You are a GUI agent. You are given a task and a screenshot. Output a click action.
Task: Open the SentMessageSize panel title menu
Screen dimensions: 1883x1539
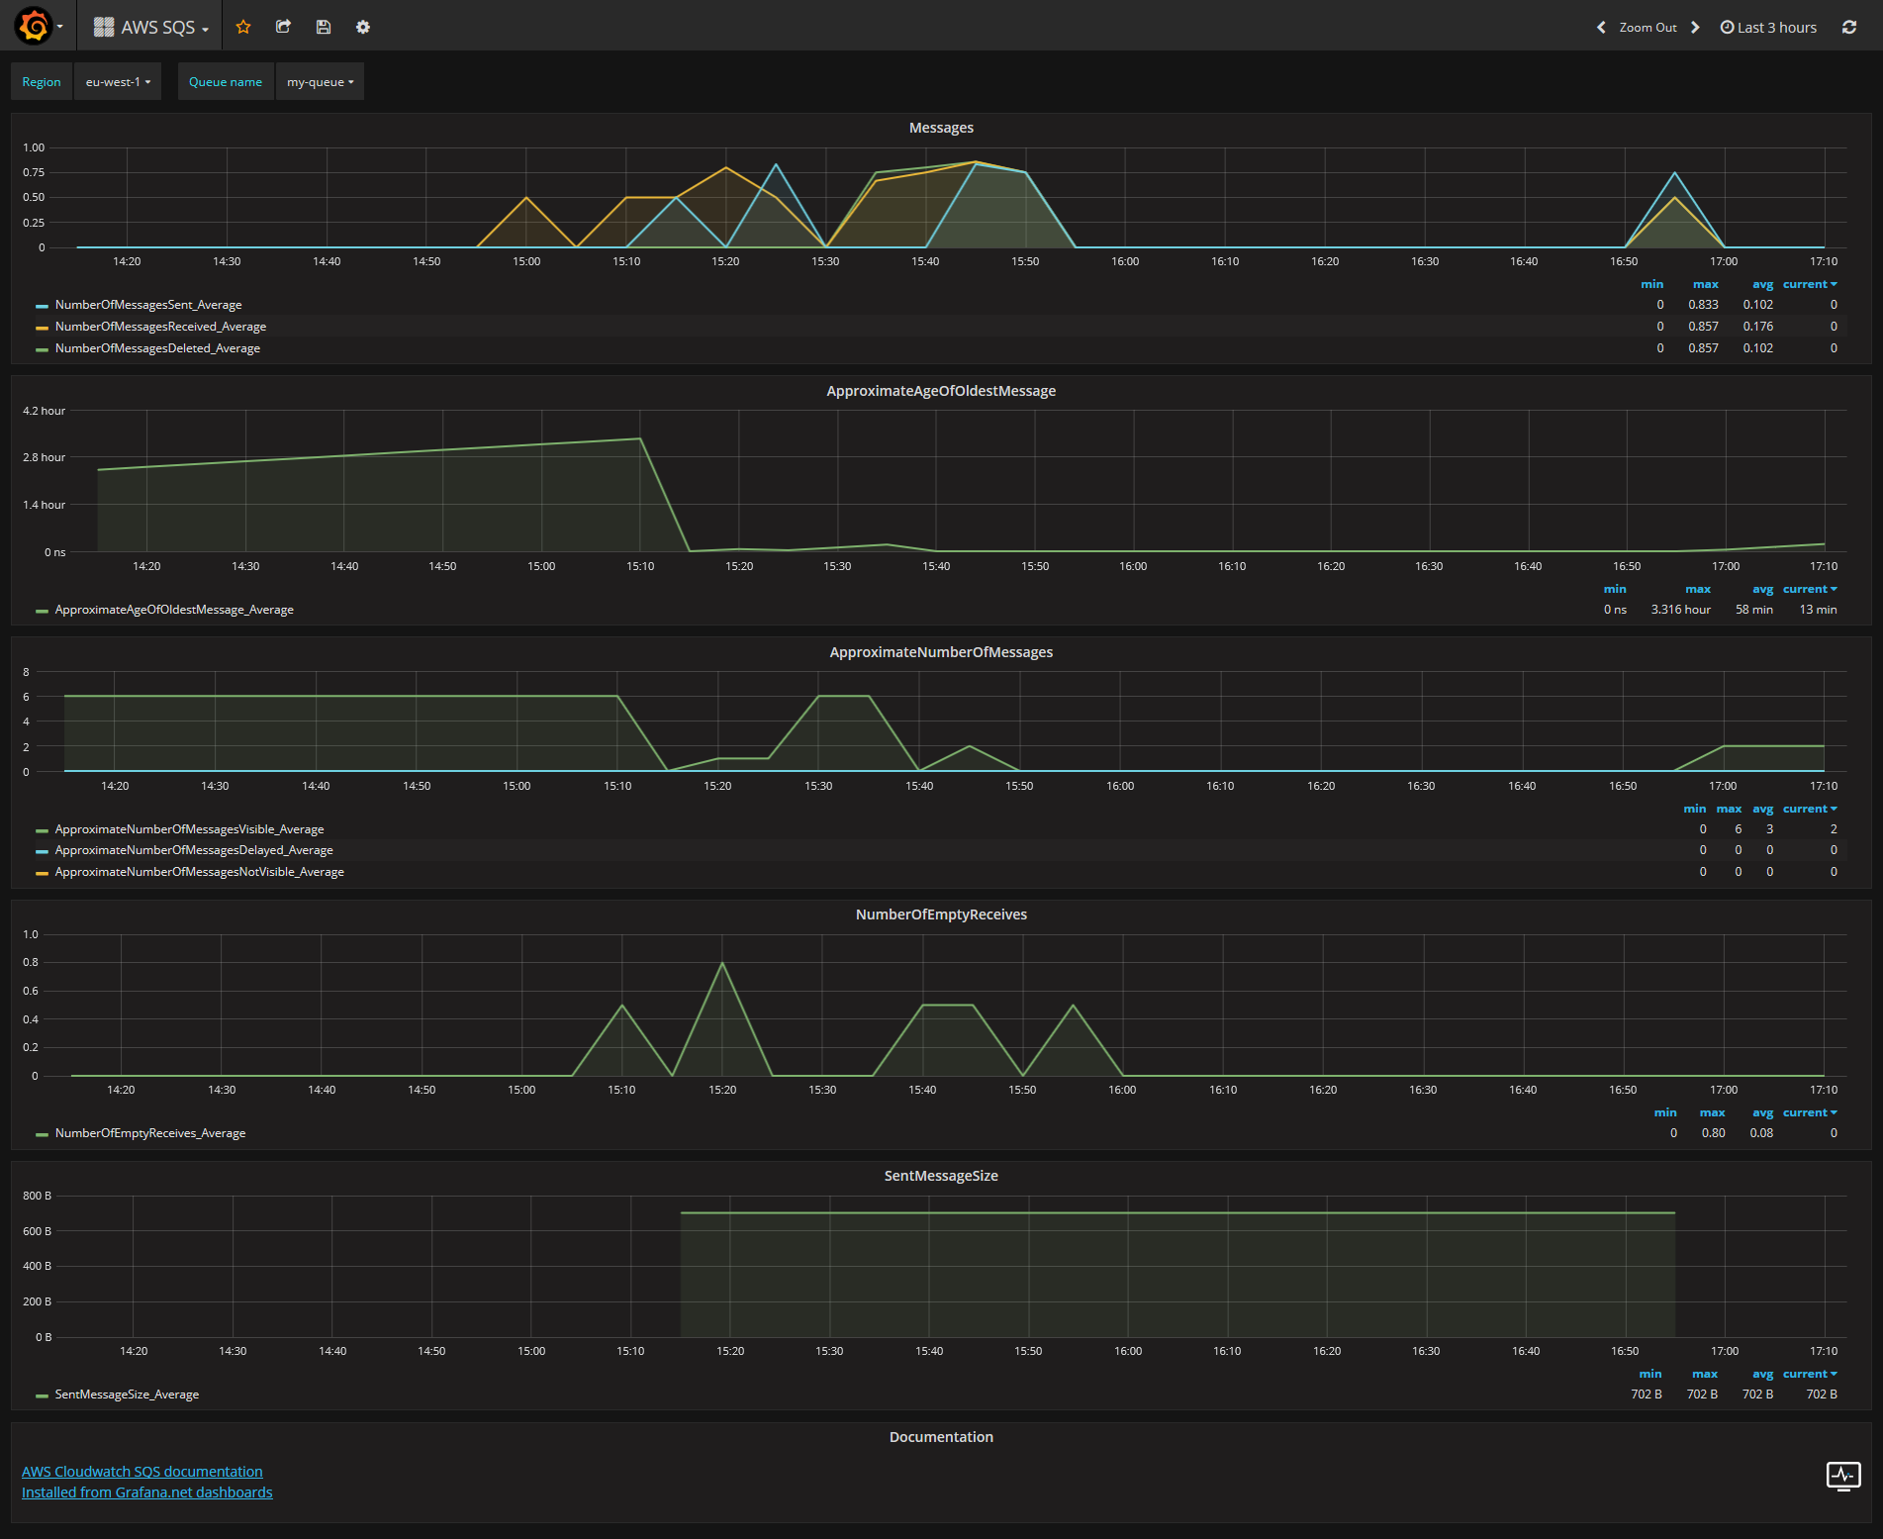tap(941, 1176)
